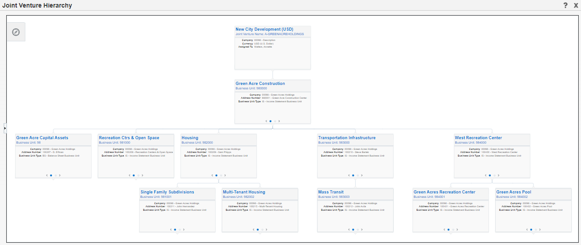Open the Single Family Subdivisions title link
The width and height of the screenshot is (581, 245).
(x=167, y=192)
